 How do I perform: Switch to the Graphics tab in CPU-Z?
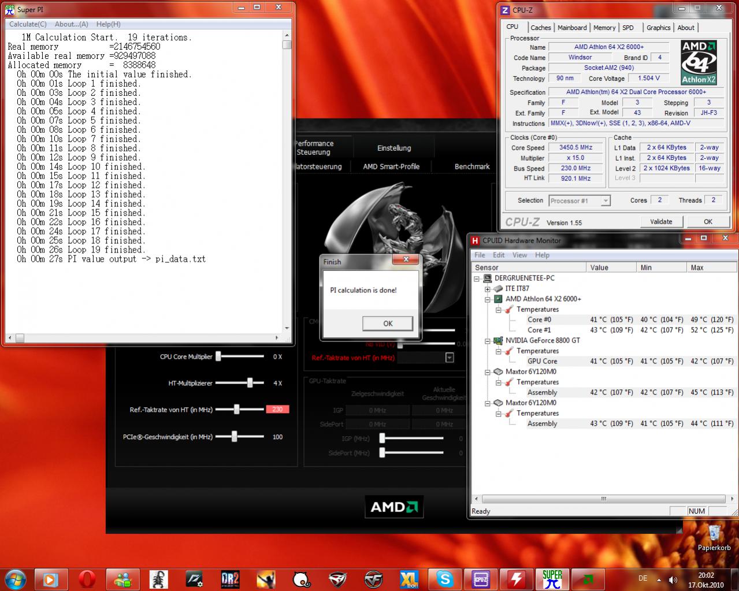coord(659,28)
